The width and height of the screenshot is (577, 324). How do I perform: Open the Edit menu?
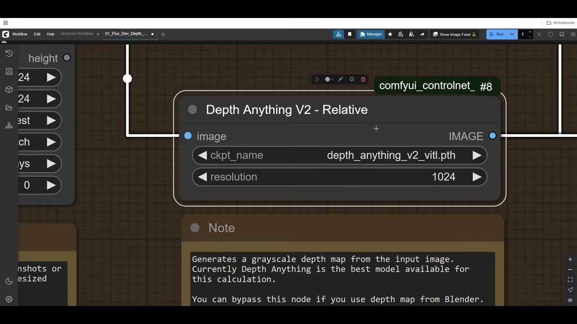(x=37, y=34)
